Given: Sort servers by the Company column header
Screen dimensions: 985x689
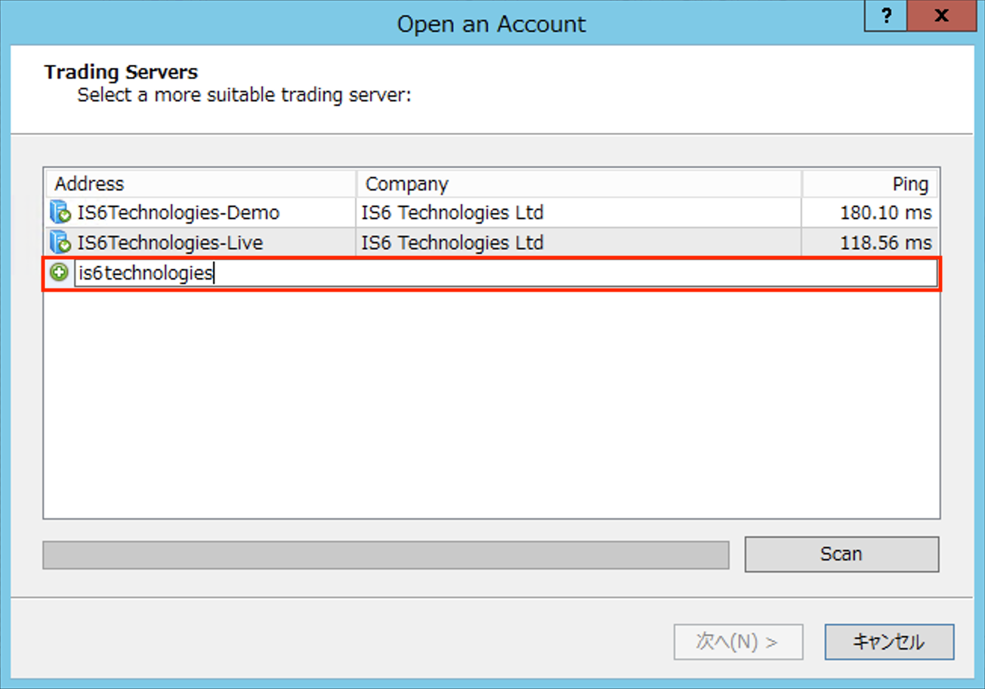Looking at the screenshot, I should [578, 184].
